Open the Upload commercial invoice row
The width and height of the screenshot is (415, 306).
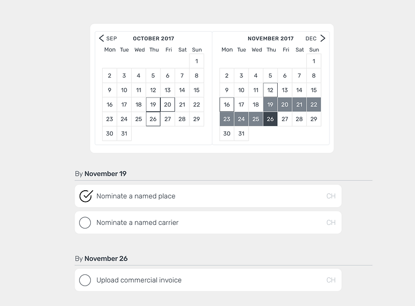tap(208, 280)
